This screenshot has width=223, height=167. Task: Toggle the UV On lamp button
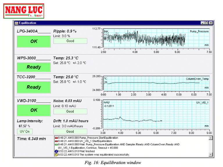coord(25,131)
